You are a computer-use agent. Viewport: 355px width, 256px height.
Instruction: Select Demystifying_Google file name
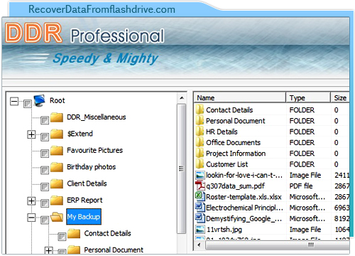tap(244, 218)
